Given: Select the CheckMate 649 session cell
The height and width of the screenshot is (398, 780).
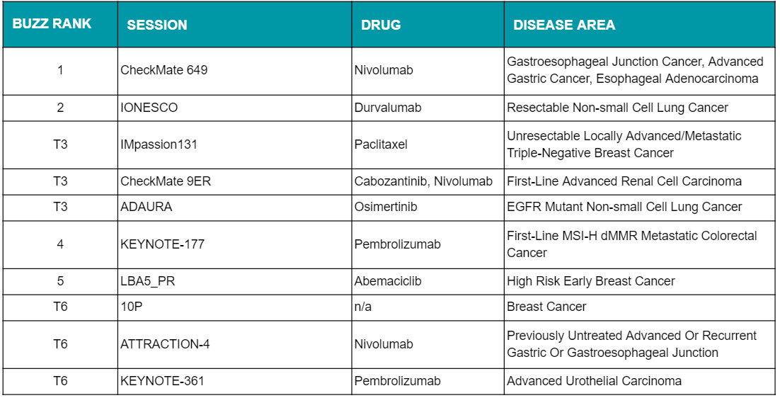Looking at the screenshot, I should 235,71.
